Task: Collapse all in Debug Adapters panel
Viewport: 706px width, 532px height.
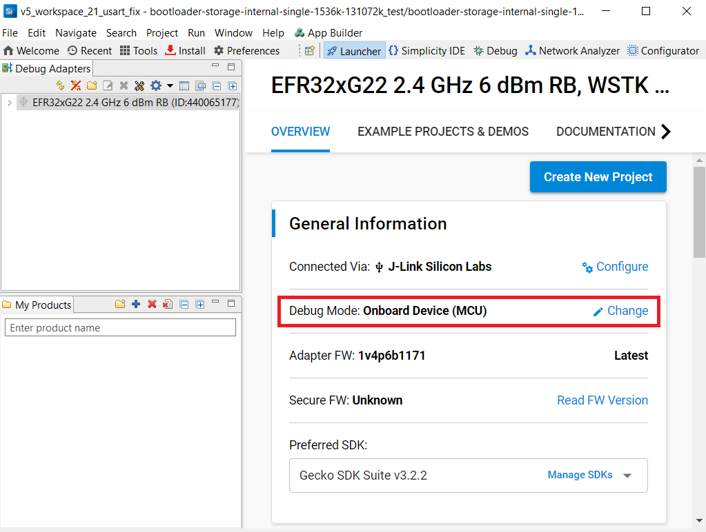Action: click(x=216, y=85)
